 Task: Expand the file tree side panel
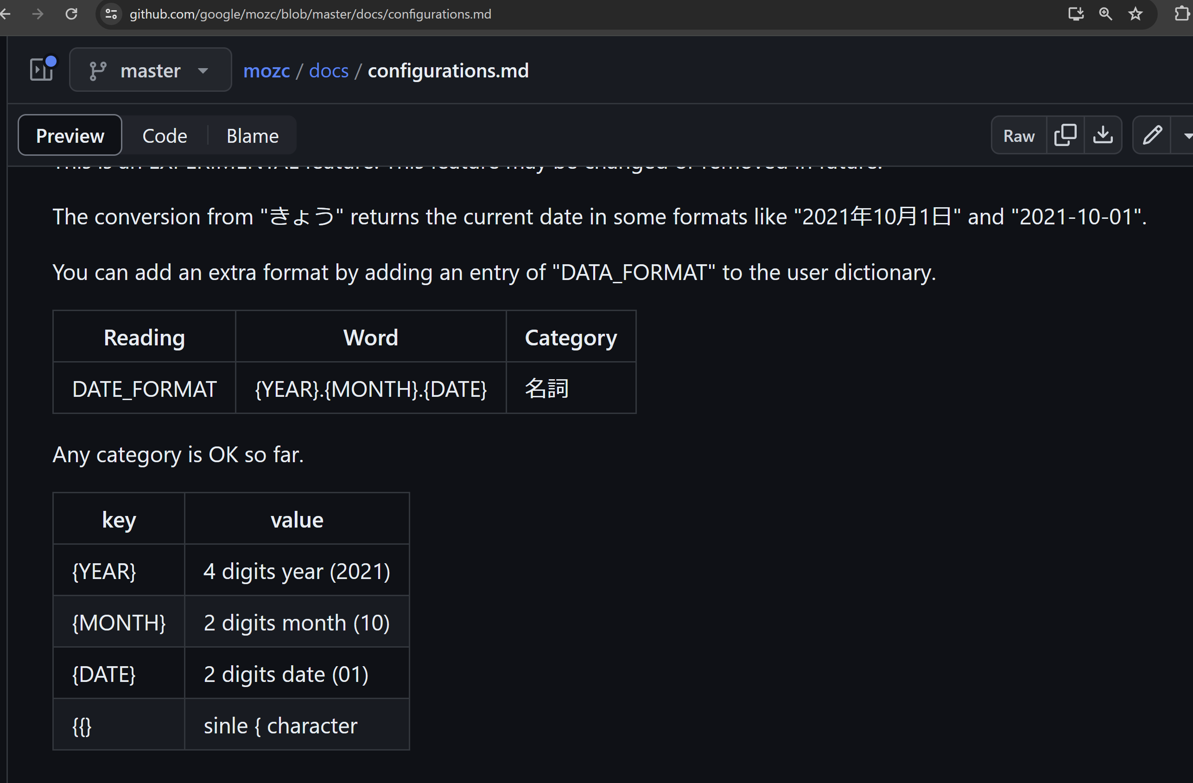(42, 69)
